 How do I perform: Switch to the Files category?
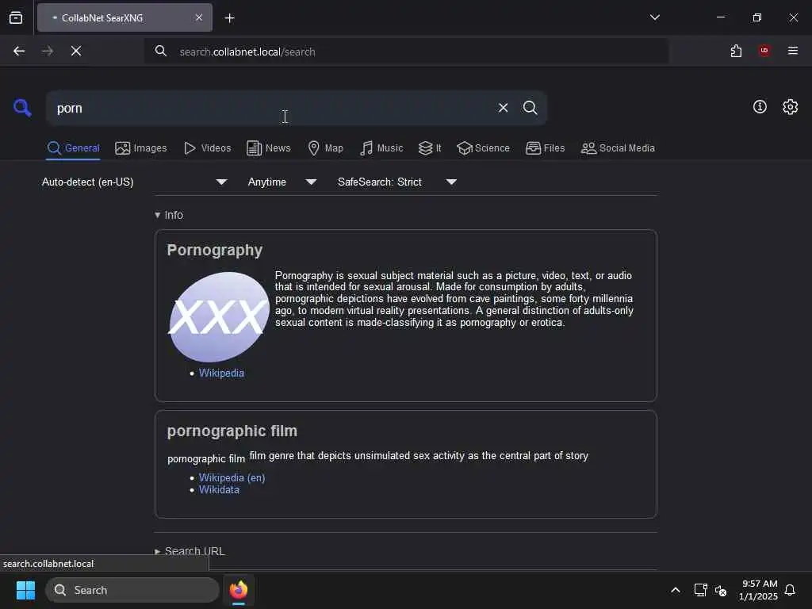(x=545, y=148)
